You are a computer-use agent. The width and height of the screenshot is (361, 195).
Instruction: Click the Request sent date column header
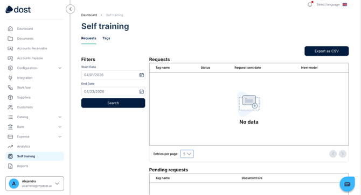(x=247, y=68)
